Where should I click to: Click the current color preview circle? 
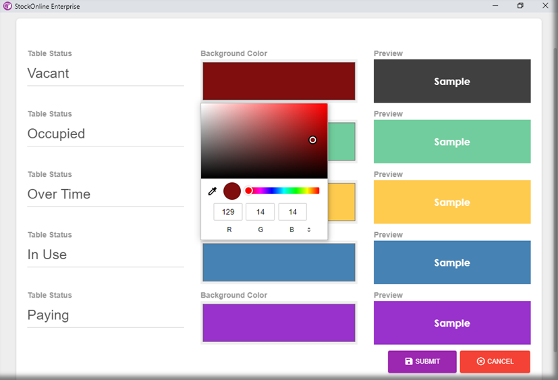(232, 191)
